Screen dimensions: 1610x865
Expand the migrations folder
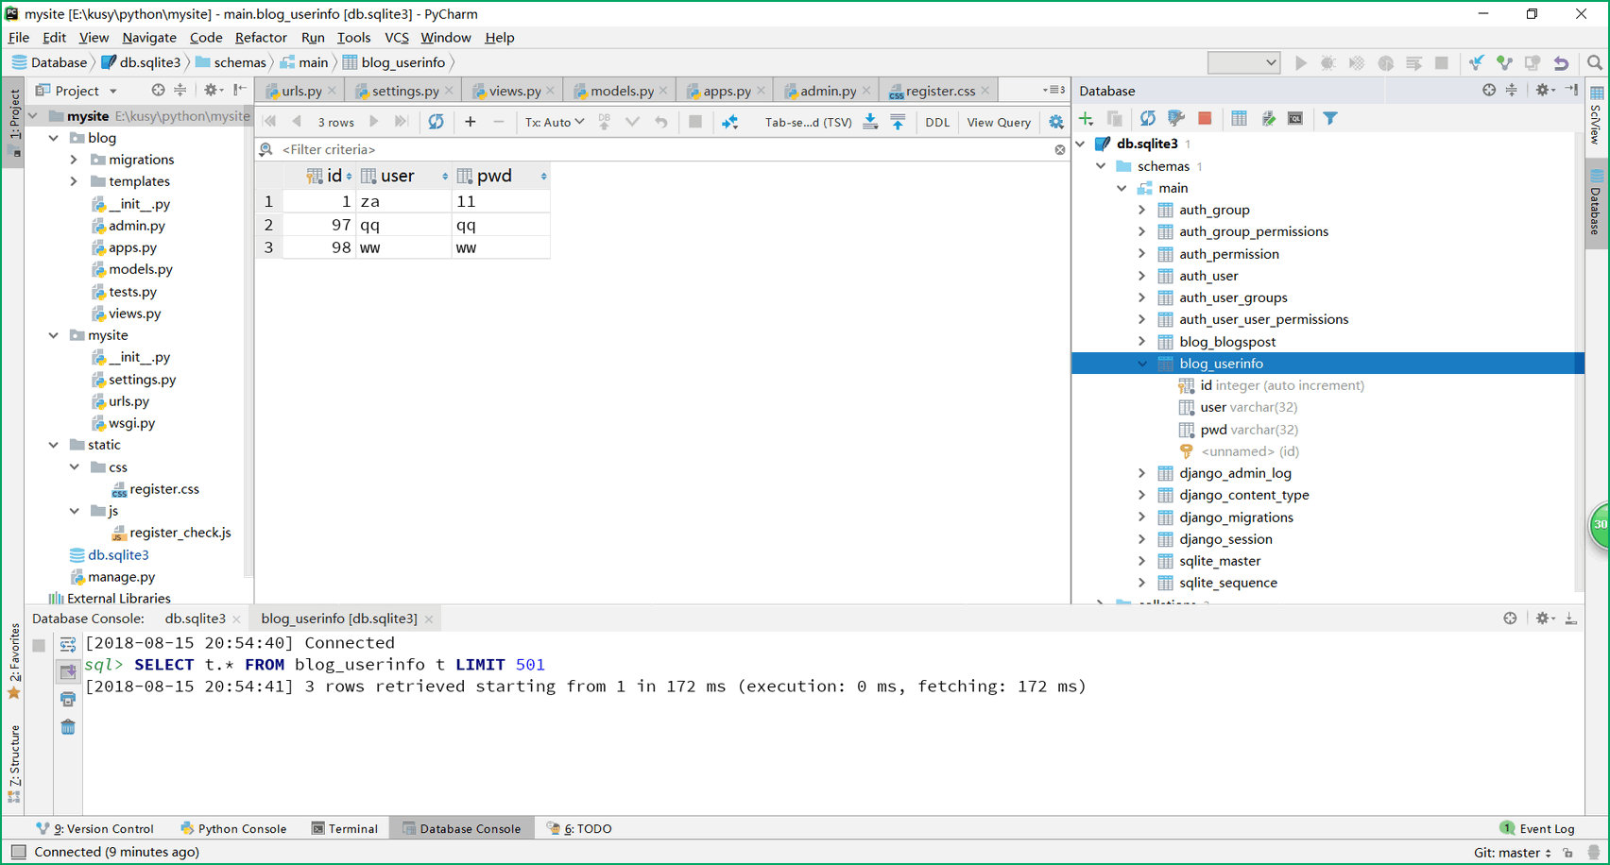pyautogui.click(x=74, y=160)
